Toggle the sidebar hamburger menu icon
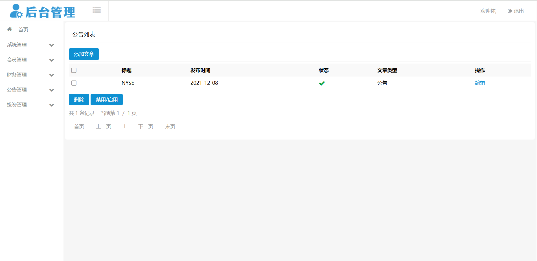The image size is (537, 261). pyautogui.click(x=97, y=10)
